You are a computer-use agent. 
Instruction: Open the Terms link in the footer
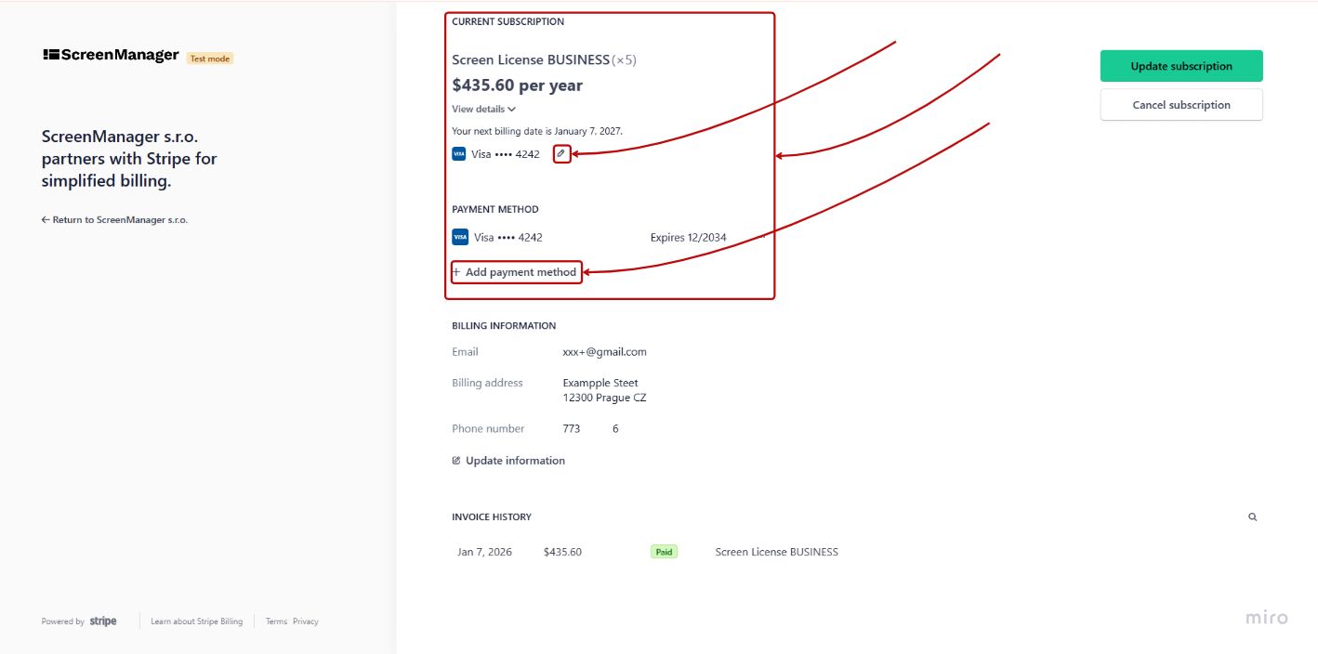point(276,621)
